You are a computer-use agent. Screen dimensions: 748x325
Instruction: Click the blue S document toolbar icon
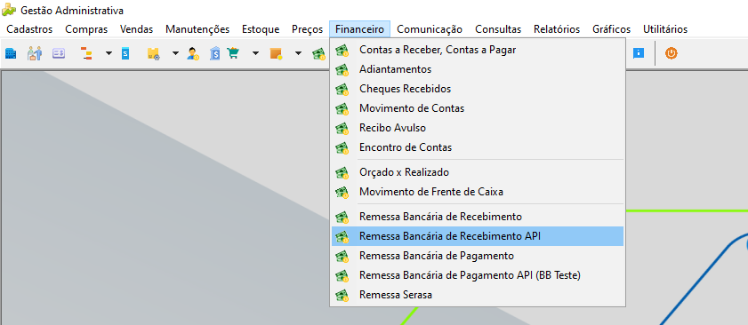(x=125, y=53)
